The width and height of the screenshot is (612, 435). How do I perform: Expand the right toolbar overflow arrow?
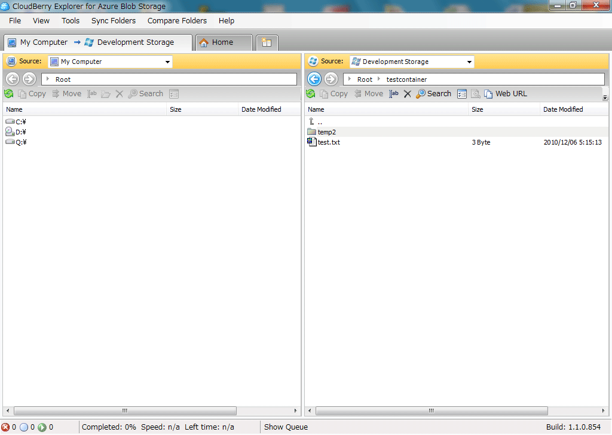(x=605, y=97)
